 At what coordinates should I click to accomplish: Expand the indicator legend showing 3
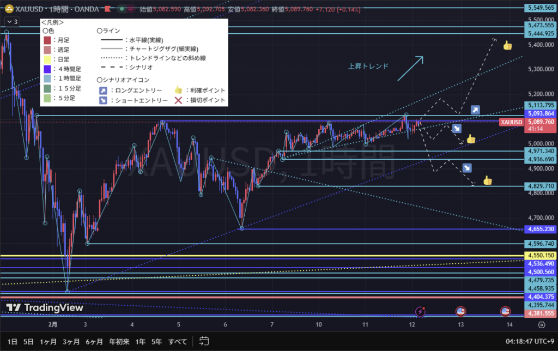click(12, 22)
